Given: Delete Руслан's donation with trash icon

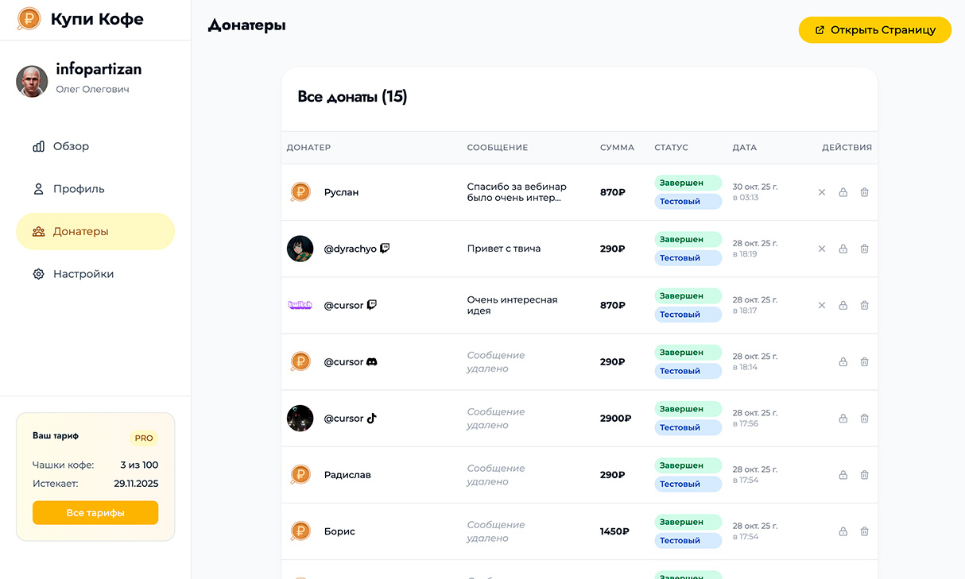Looking at the screenshot, I should [864, 192].
